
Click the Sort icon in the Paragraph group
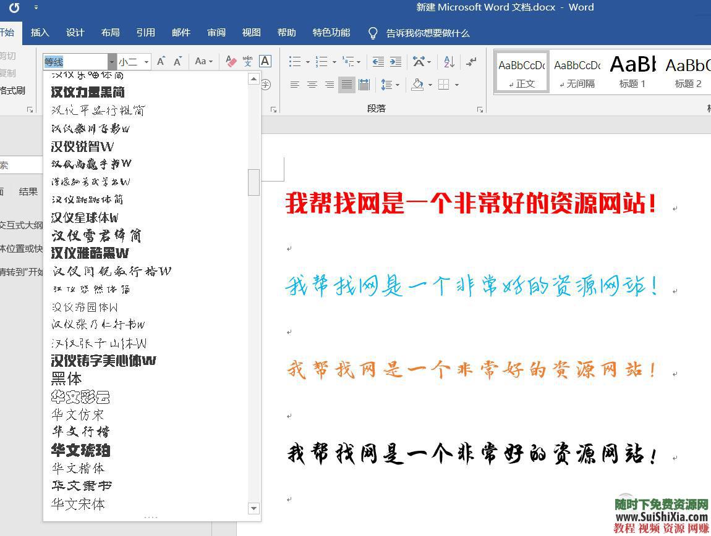coord(448,62)
